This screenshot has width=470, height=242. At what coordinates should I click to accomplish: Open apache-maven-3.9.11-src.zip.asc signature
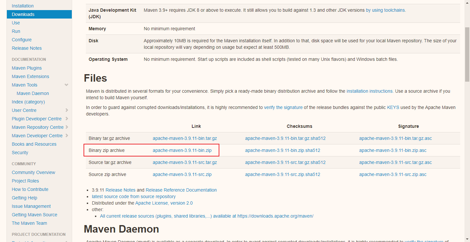[x=393, y=174]
